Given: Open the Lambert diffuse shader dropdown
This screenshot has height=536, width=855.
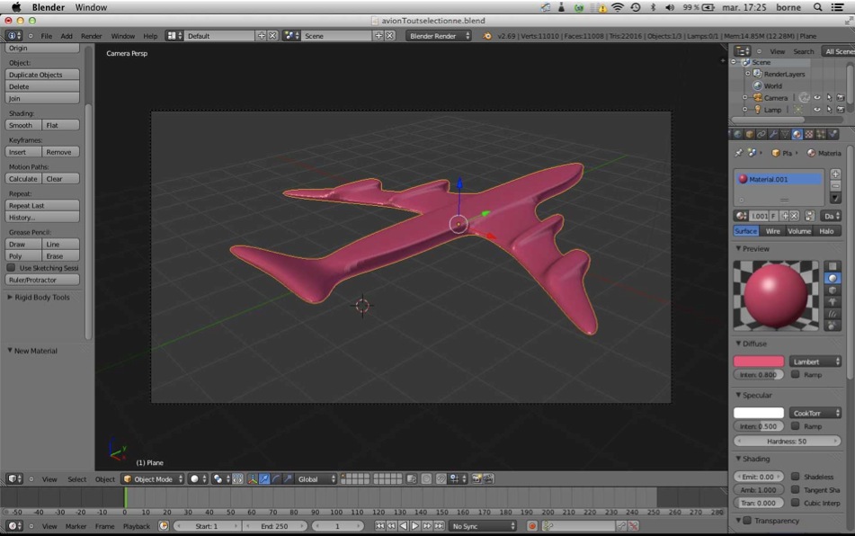Looking at the screenshot, I should pos(815,362).
